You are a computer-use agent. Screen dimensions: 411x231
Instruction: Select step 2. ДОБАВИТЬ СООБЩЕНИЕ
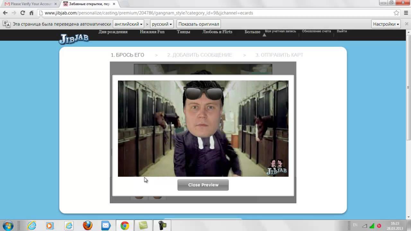coord(199,55)
